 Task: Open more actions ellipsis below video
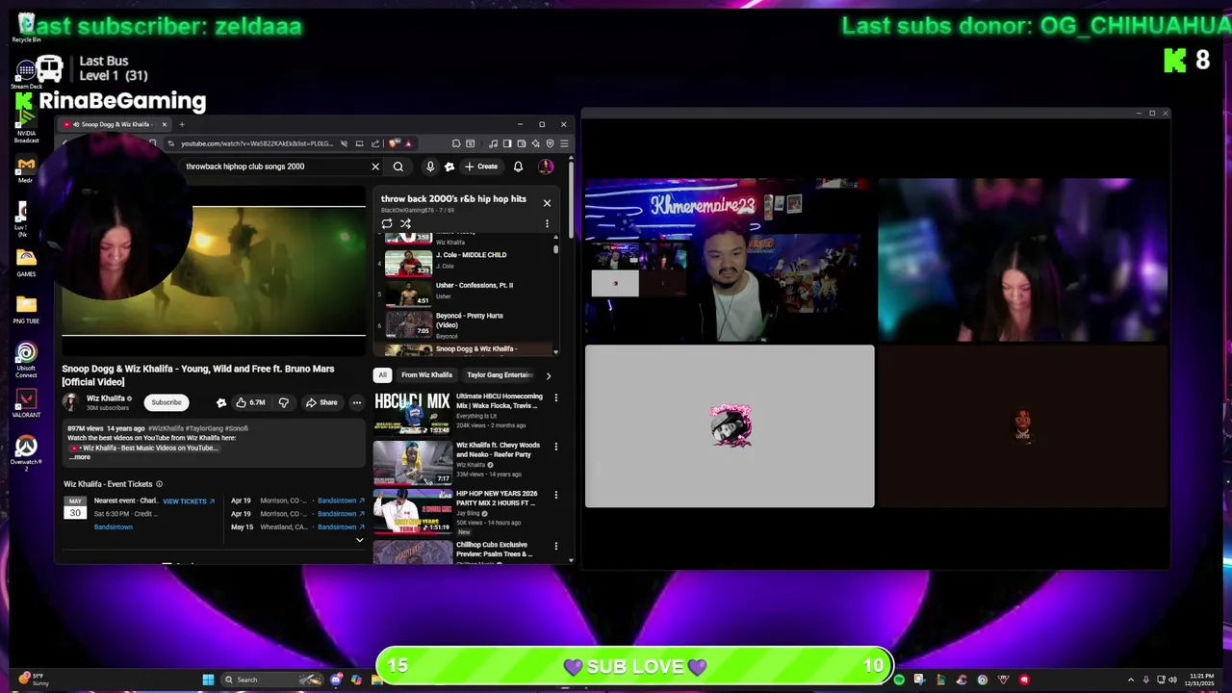[x=356, y=402]
